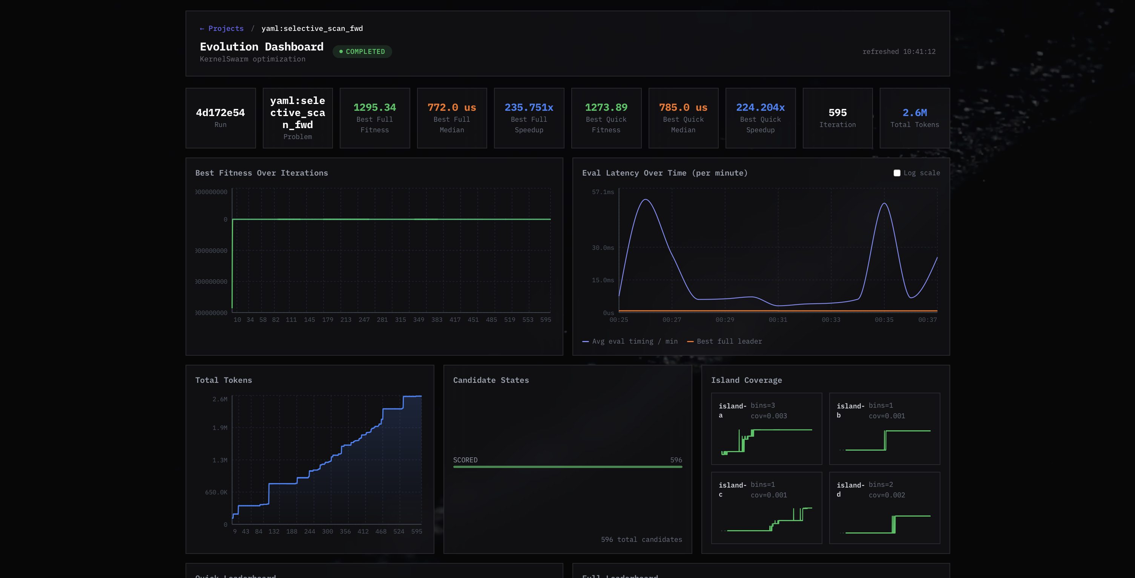
Task: Click the yaml:selective_scan_fwd breadcrumb
Action: [x=312, y=29]
